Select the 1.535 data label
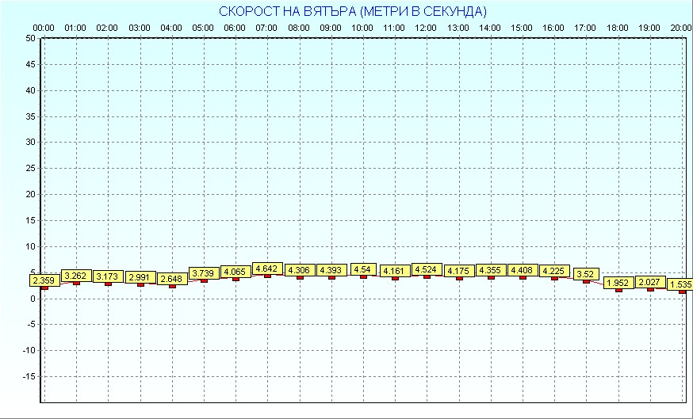 point(681,284)
